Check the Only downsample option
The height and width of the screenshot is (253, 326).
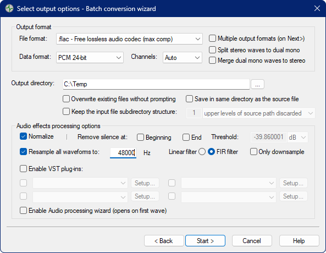(x=253, y=152)
